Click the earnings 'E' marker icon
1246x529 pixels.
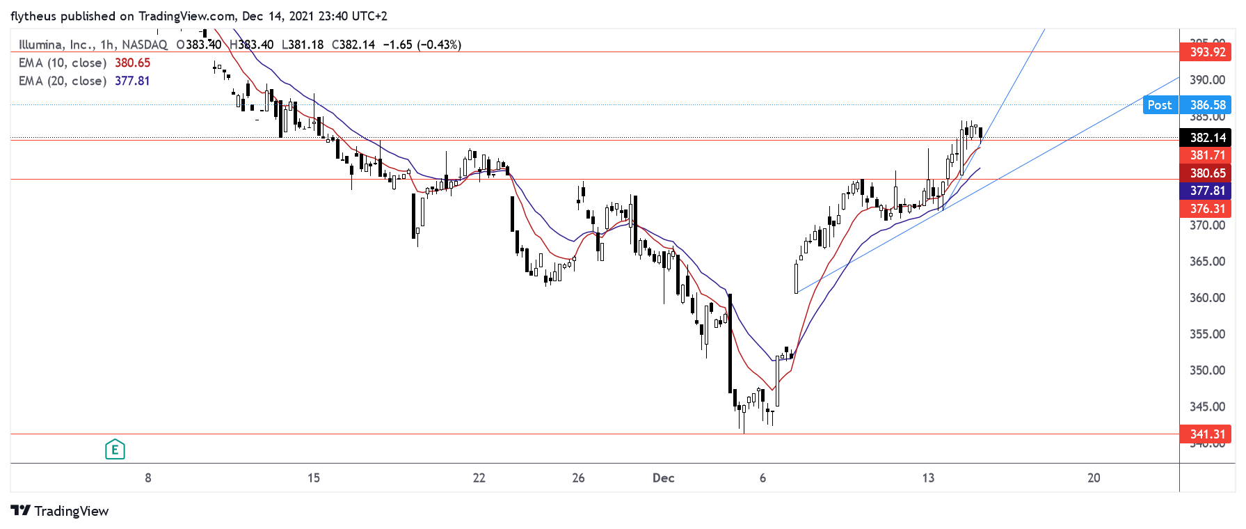point(115,450)
